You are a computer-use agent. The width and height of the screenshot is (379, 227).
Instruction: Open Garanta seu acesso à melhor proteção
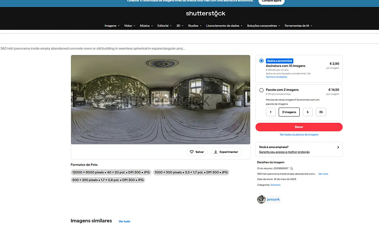point(284,152)
